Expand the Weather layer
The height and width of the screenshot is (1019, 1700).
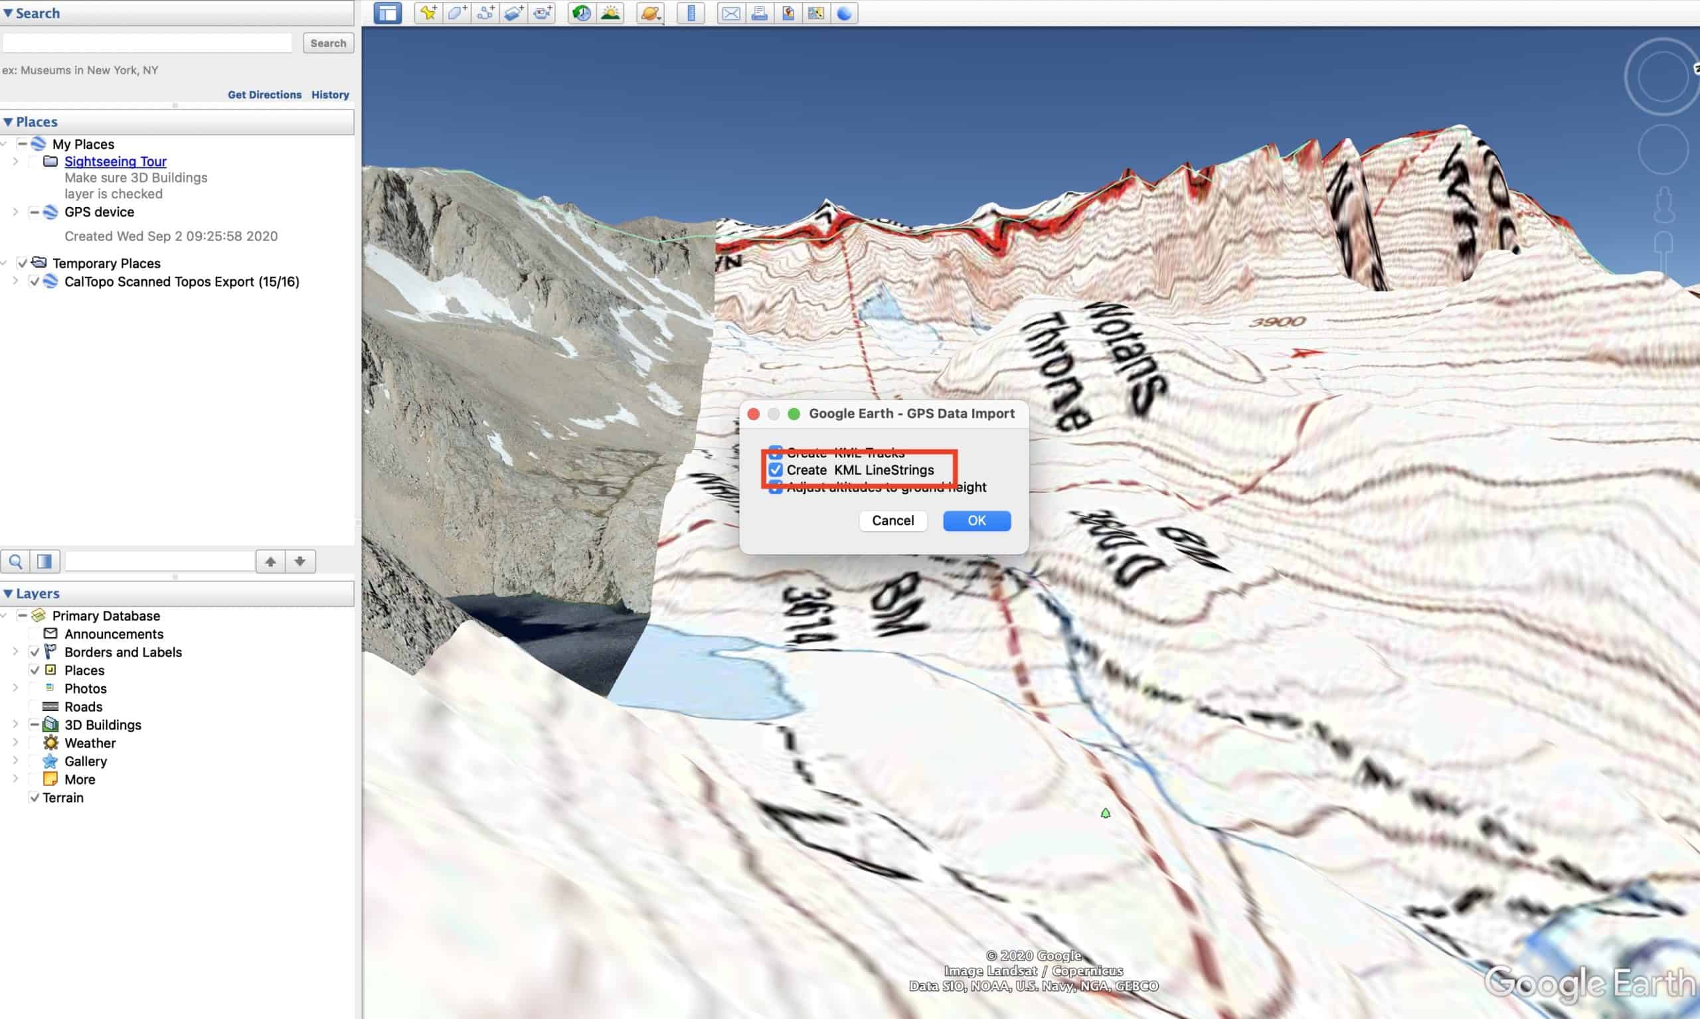(x=16, y=742)
